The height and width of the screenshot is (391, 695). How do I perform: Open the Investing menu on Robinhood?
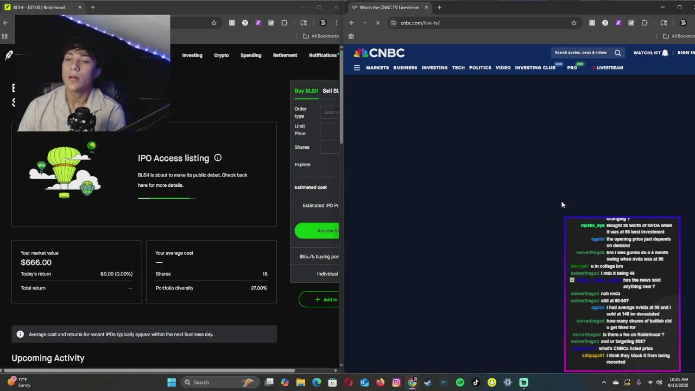point(192,55)
